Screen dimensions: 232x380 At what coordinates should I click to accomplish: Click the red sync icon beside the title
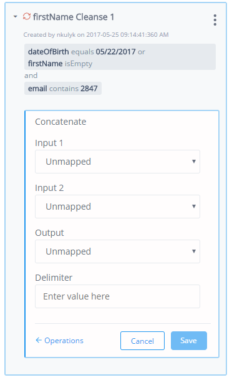pyautogui.click(x=27, y=16)
